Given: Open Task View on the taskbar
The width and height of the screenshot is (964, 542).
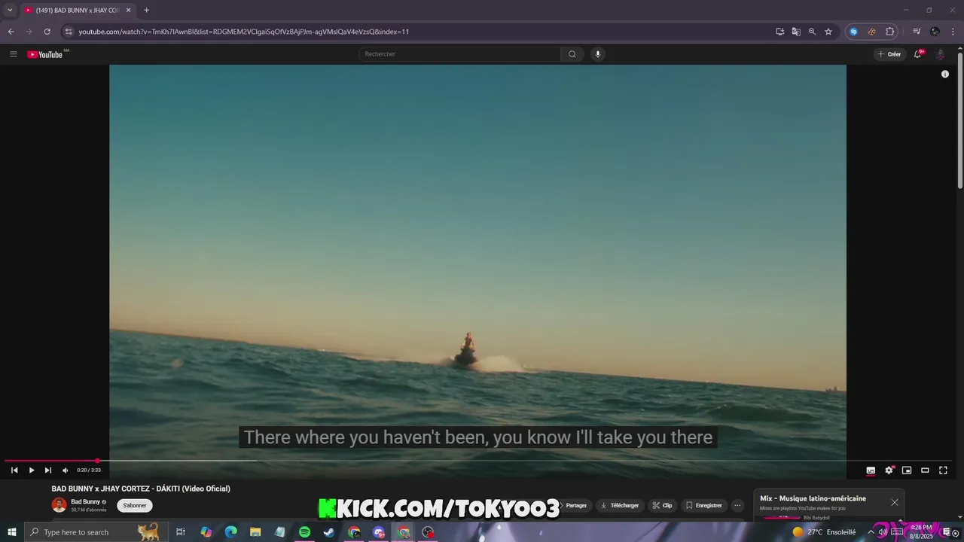Looking at the screenshot, I should (x=181, y=532).
